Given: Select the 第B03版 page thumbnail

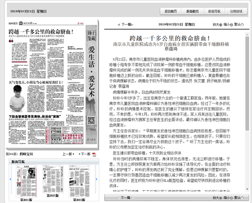Looking at the screenshot, I should [x=79, y=181].
